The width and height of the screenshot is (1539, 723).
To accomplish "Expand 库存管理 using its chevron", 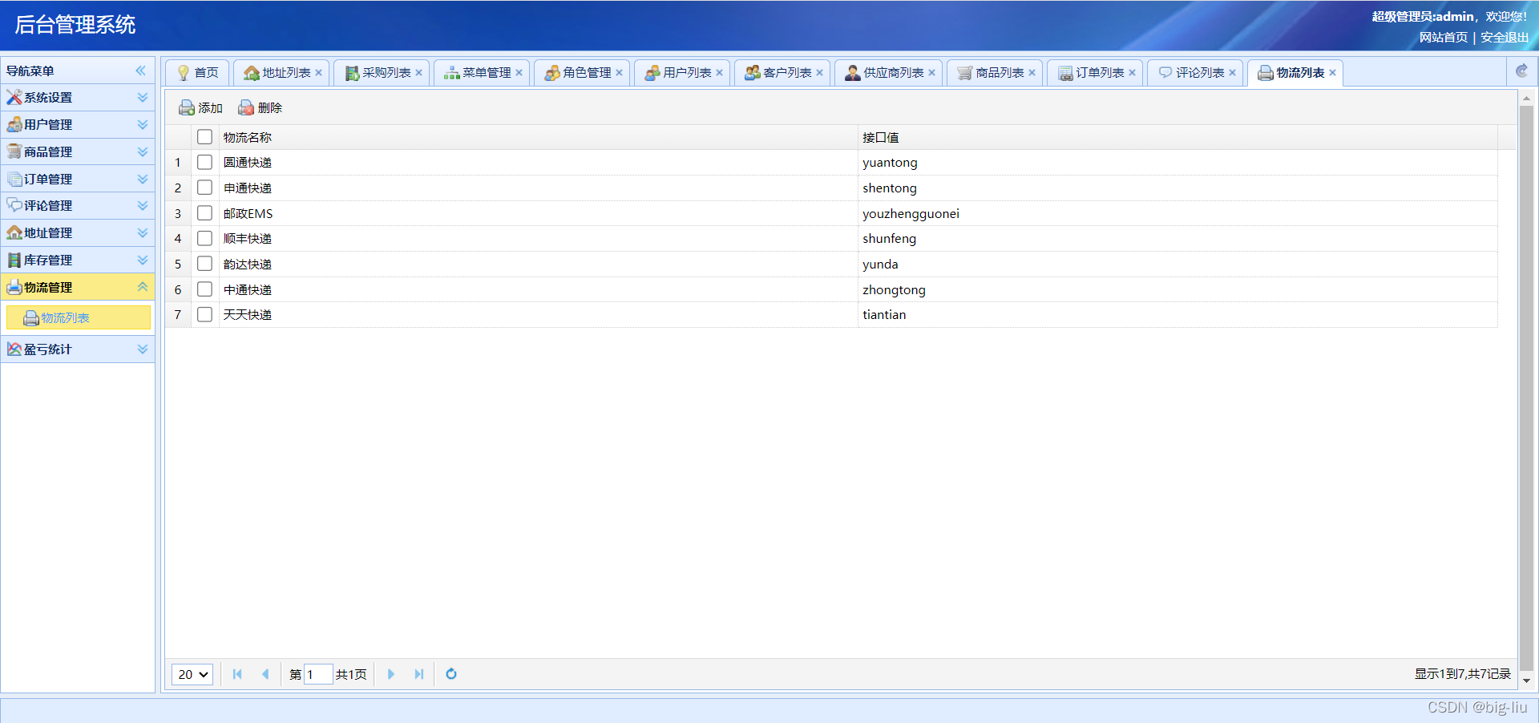I will point(143,260).
